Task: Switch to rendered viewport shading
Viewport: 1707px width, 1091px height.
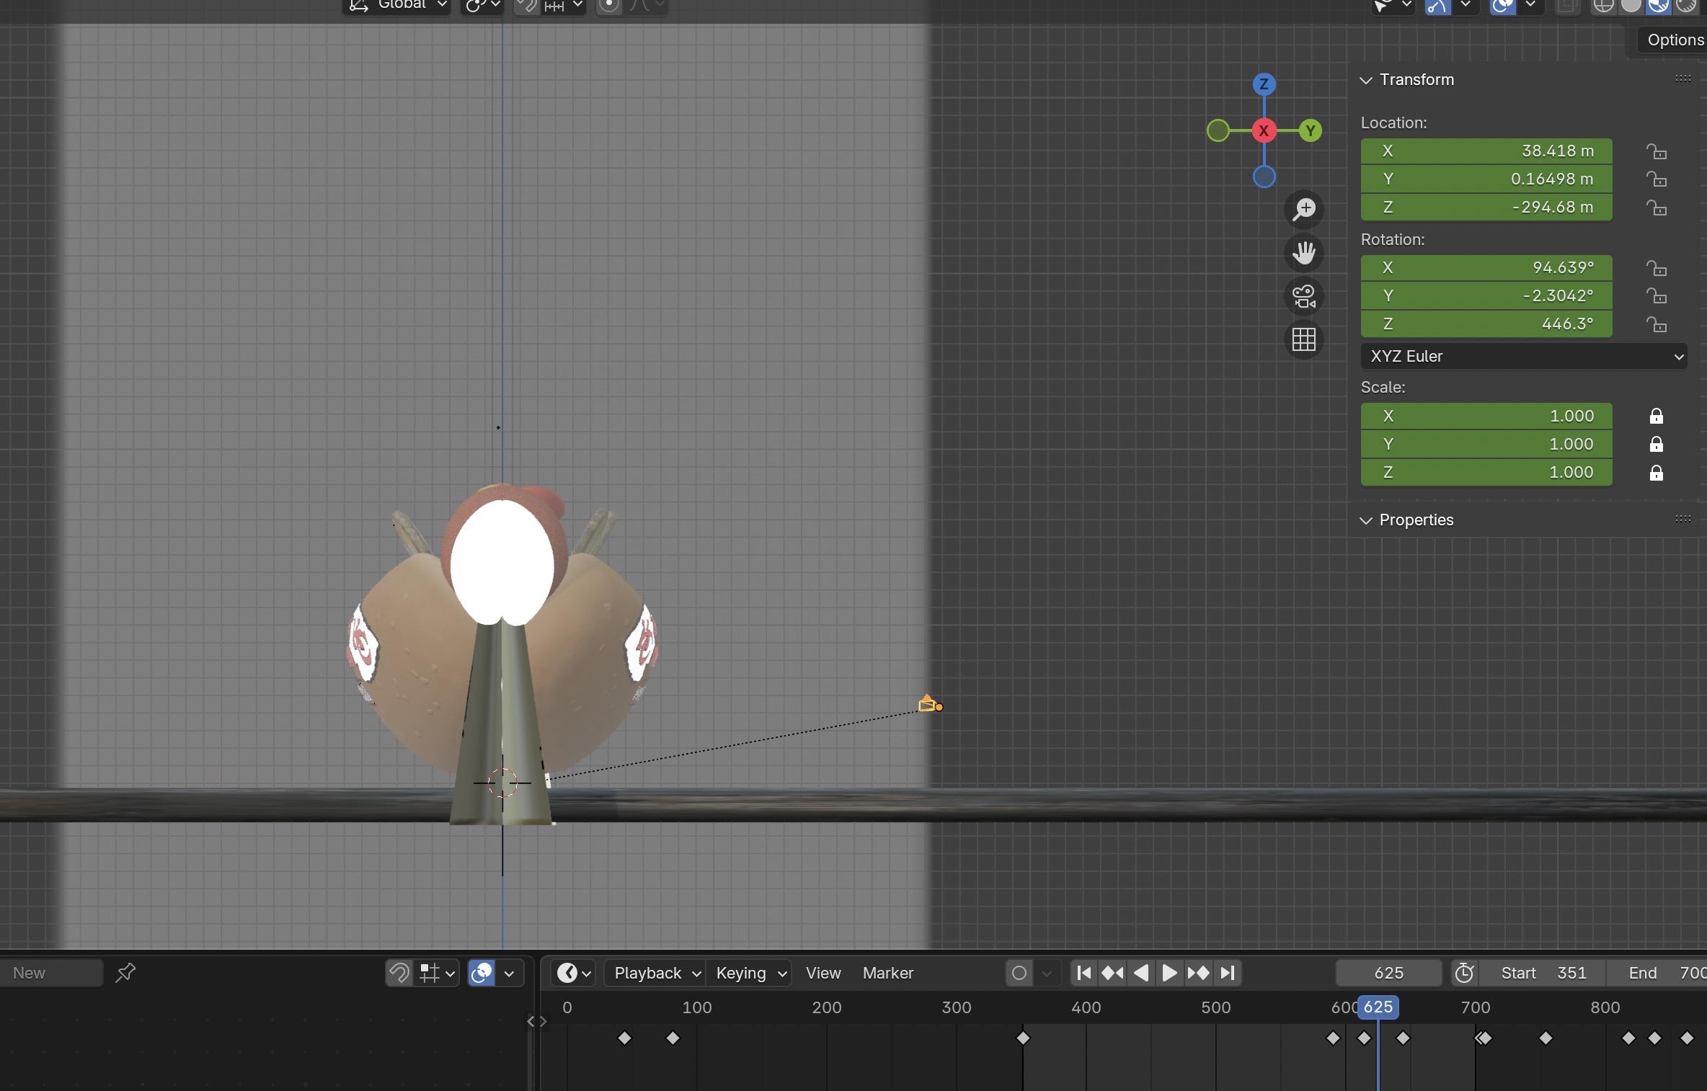Action: tap(1686, 7)
